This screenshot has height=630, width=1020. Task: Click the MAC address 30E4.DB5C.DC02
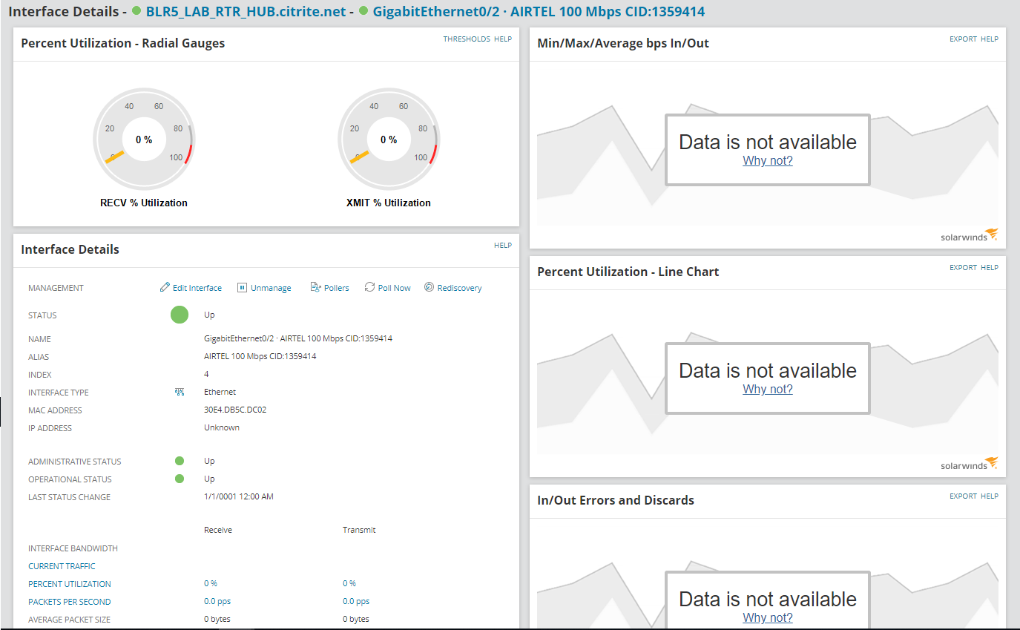235,410
